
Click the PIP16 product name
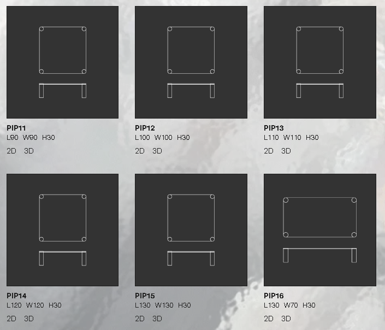pyautogui.click(x=274, y=296)
